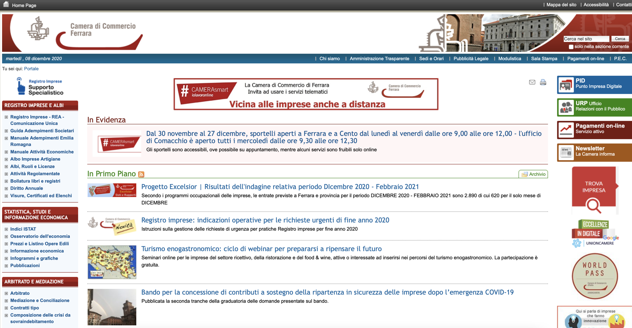Open the PID Punto Impresa Digitale icon
The height and width of the screenshot is (328, 632).
click(x=566, y=85)
